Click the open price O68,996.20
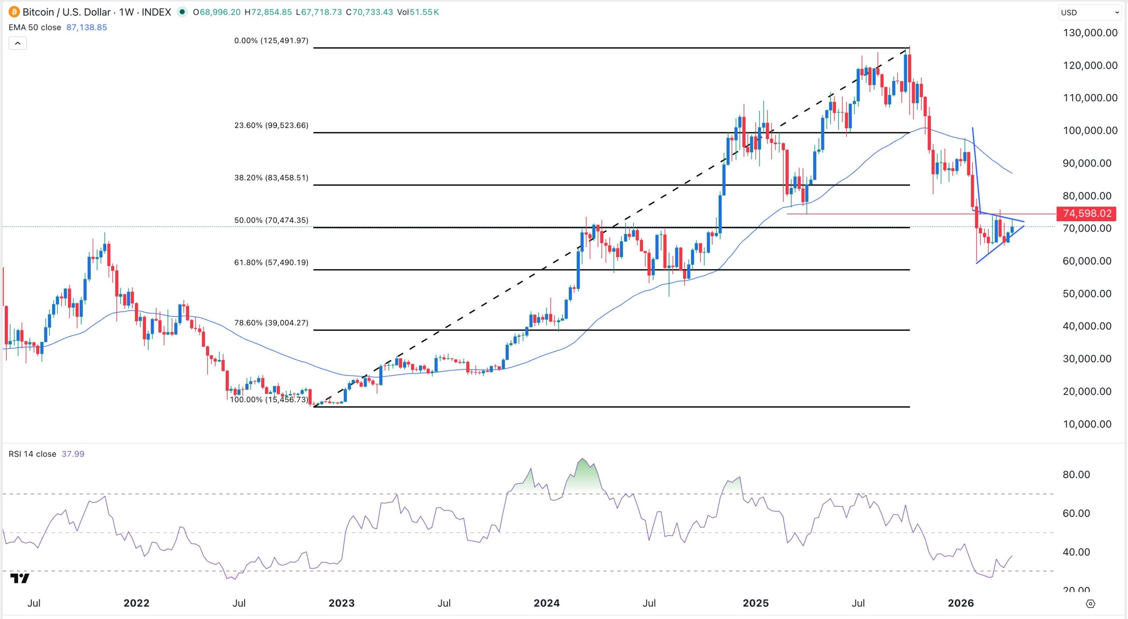This screenshot has width=1128, height=619. tap(217, 12)
